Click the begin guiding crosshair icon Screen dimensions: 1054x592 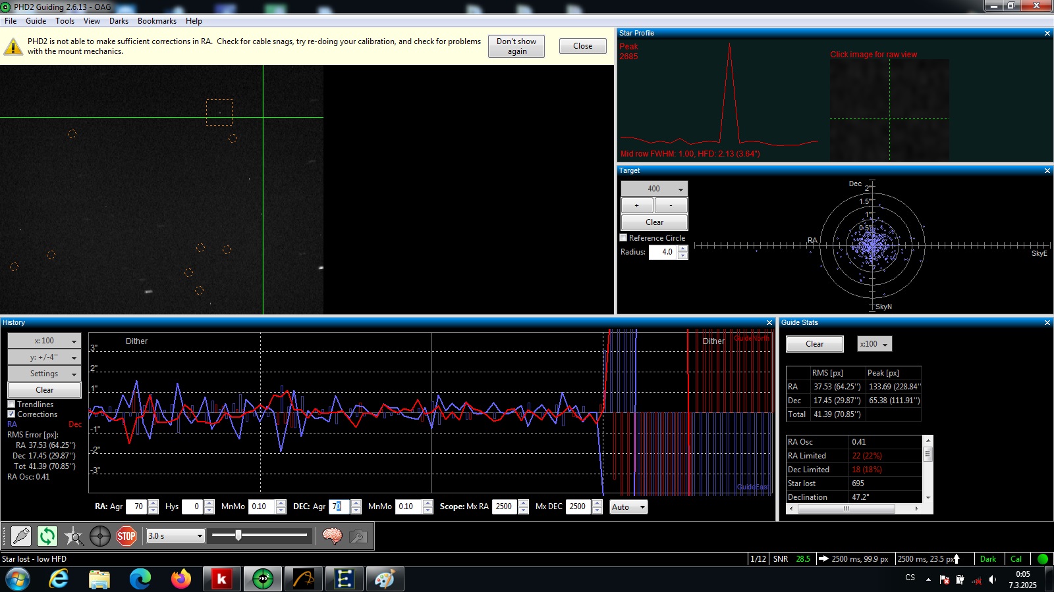tap(100, 536)
